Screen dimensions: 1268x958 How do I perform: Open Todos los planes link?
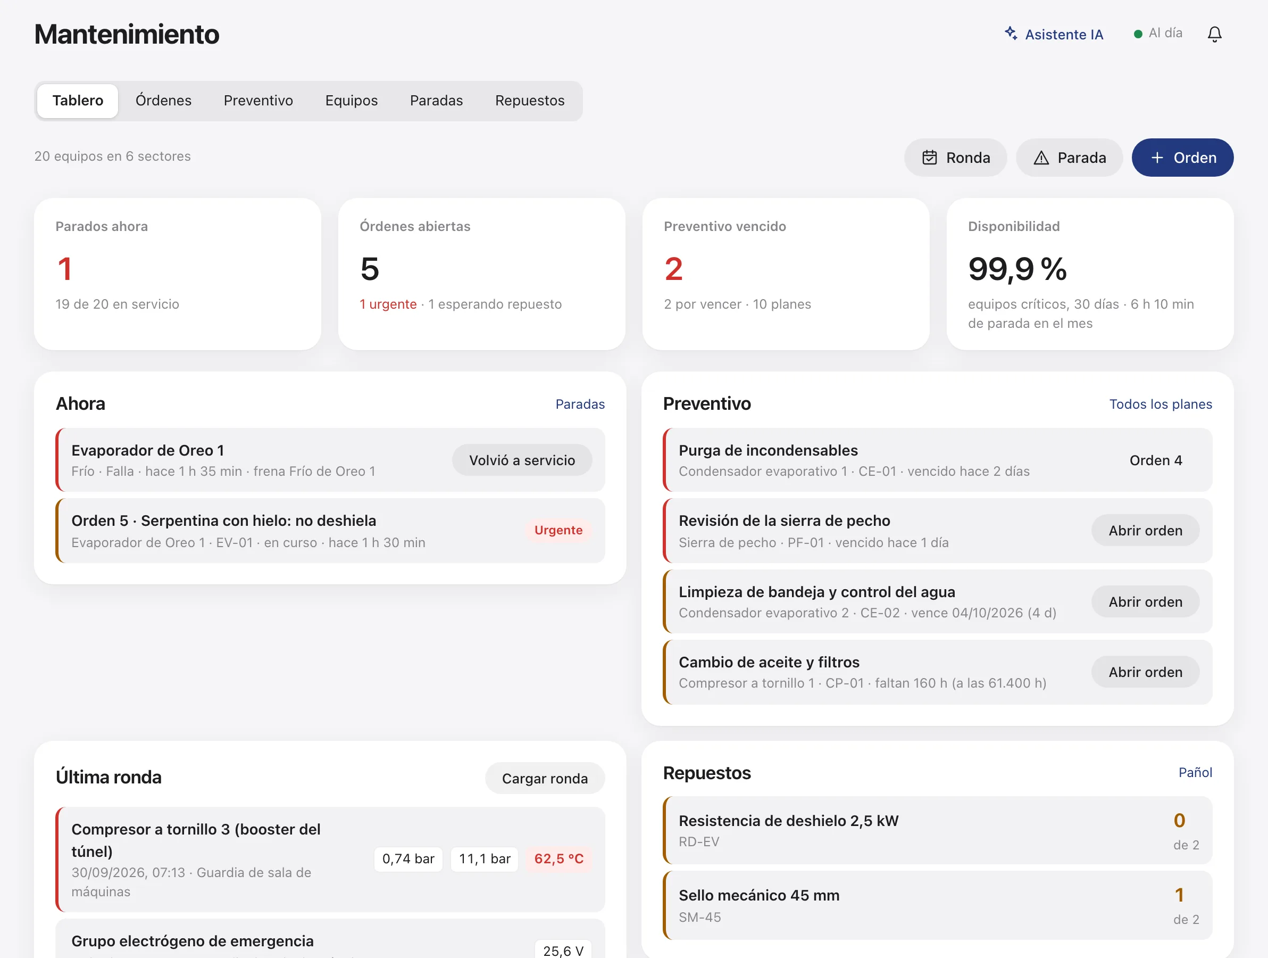(x=1160, y=404)
